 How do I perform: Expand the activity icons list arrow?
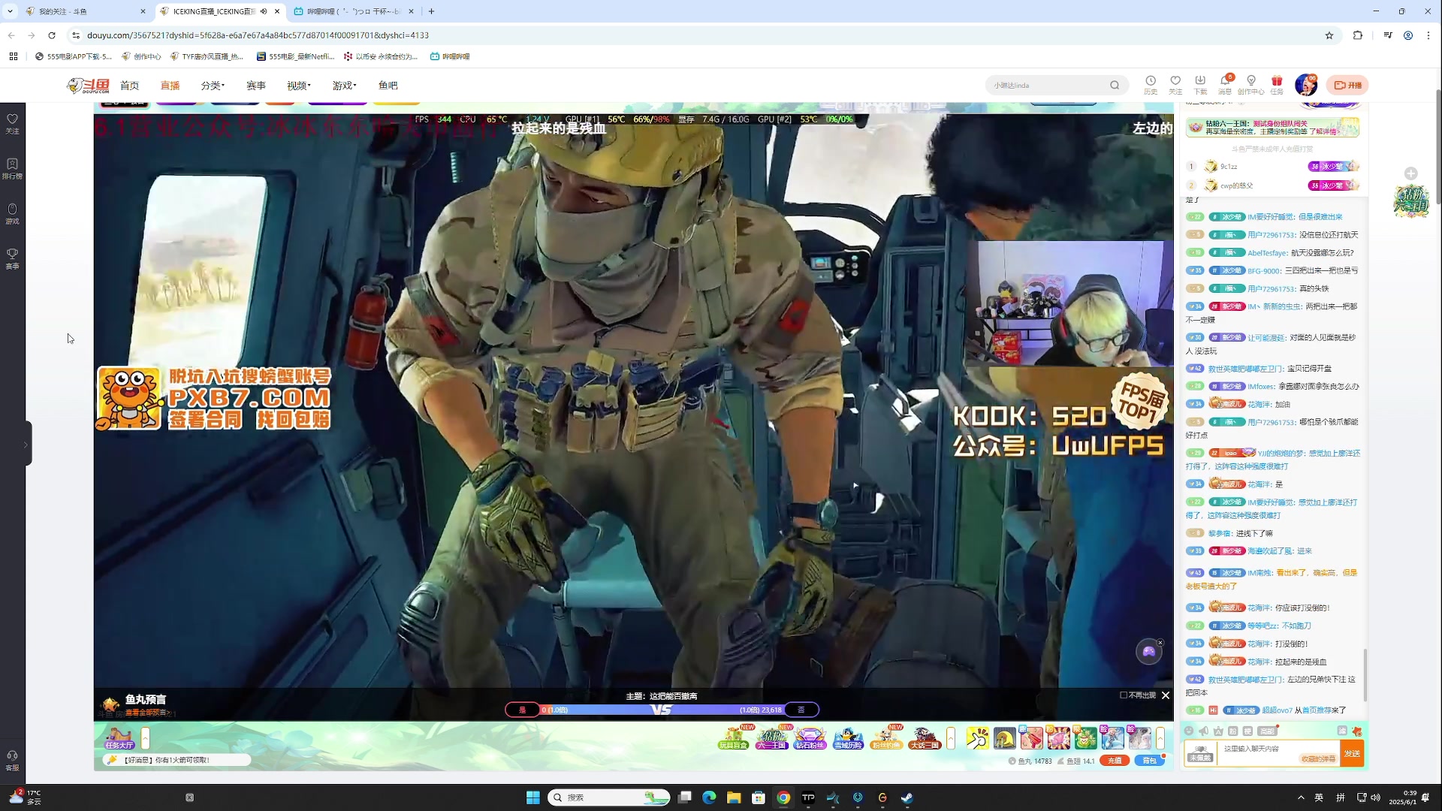point(951,738)
